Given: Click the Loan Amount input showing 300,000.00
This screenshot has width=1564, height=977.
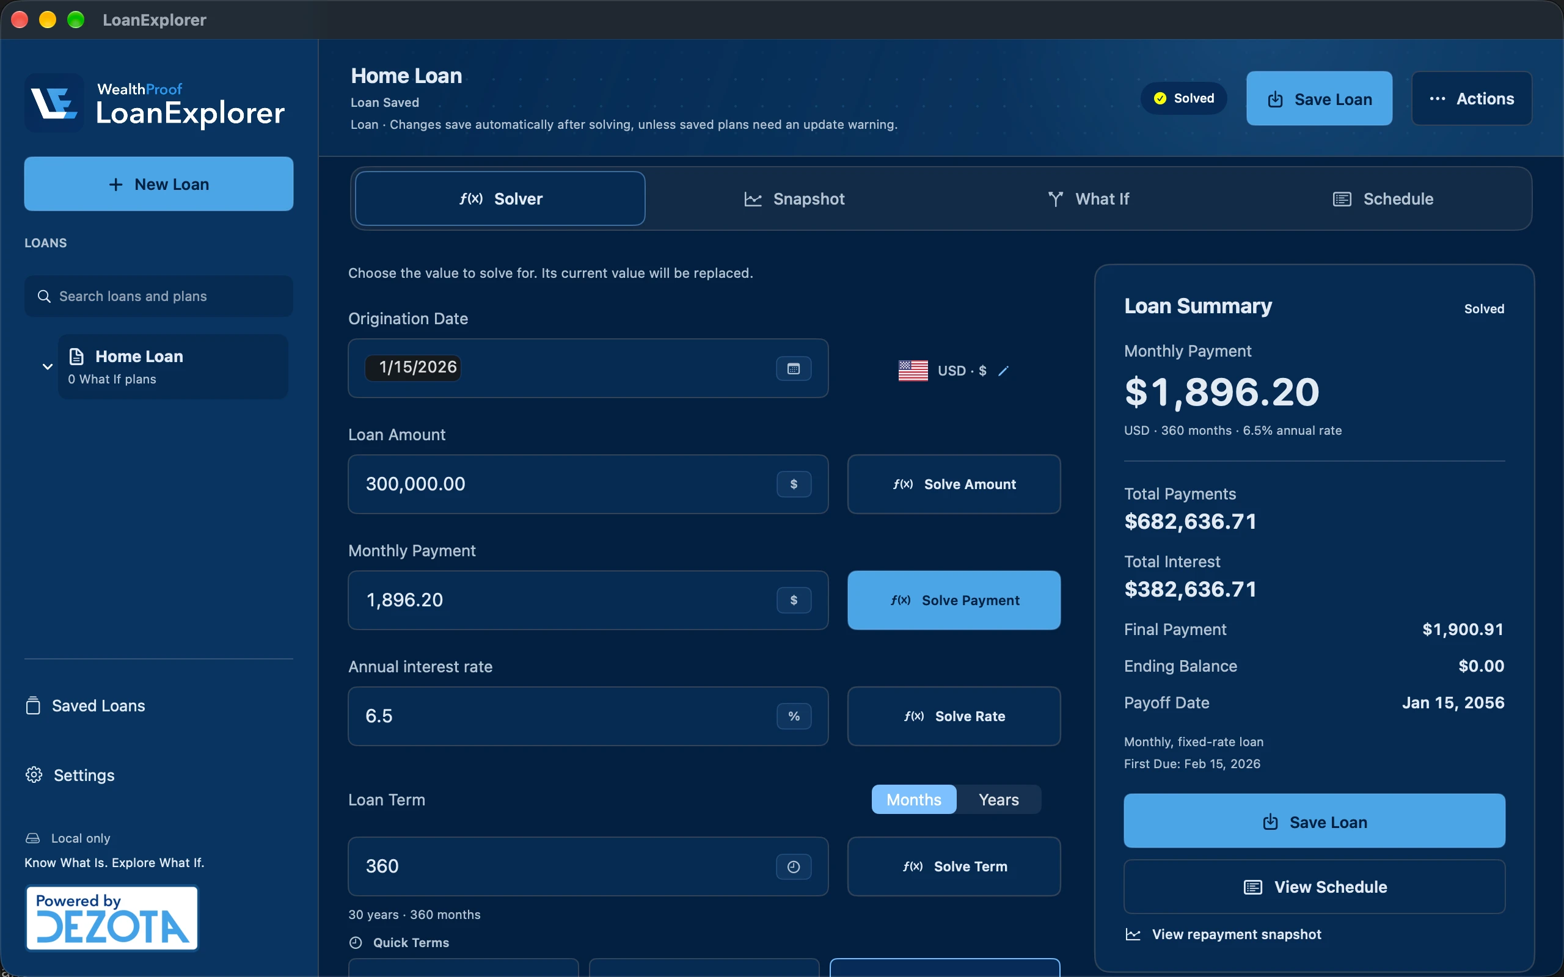Looking at the screenshot, I should 588,484.
